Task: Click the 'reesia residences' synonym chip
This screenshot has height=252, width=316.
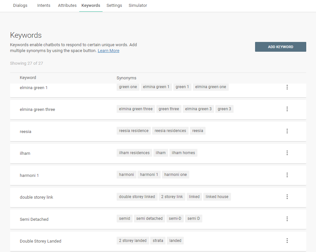Action: [170, 131]
